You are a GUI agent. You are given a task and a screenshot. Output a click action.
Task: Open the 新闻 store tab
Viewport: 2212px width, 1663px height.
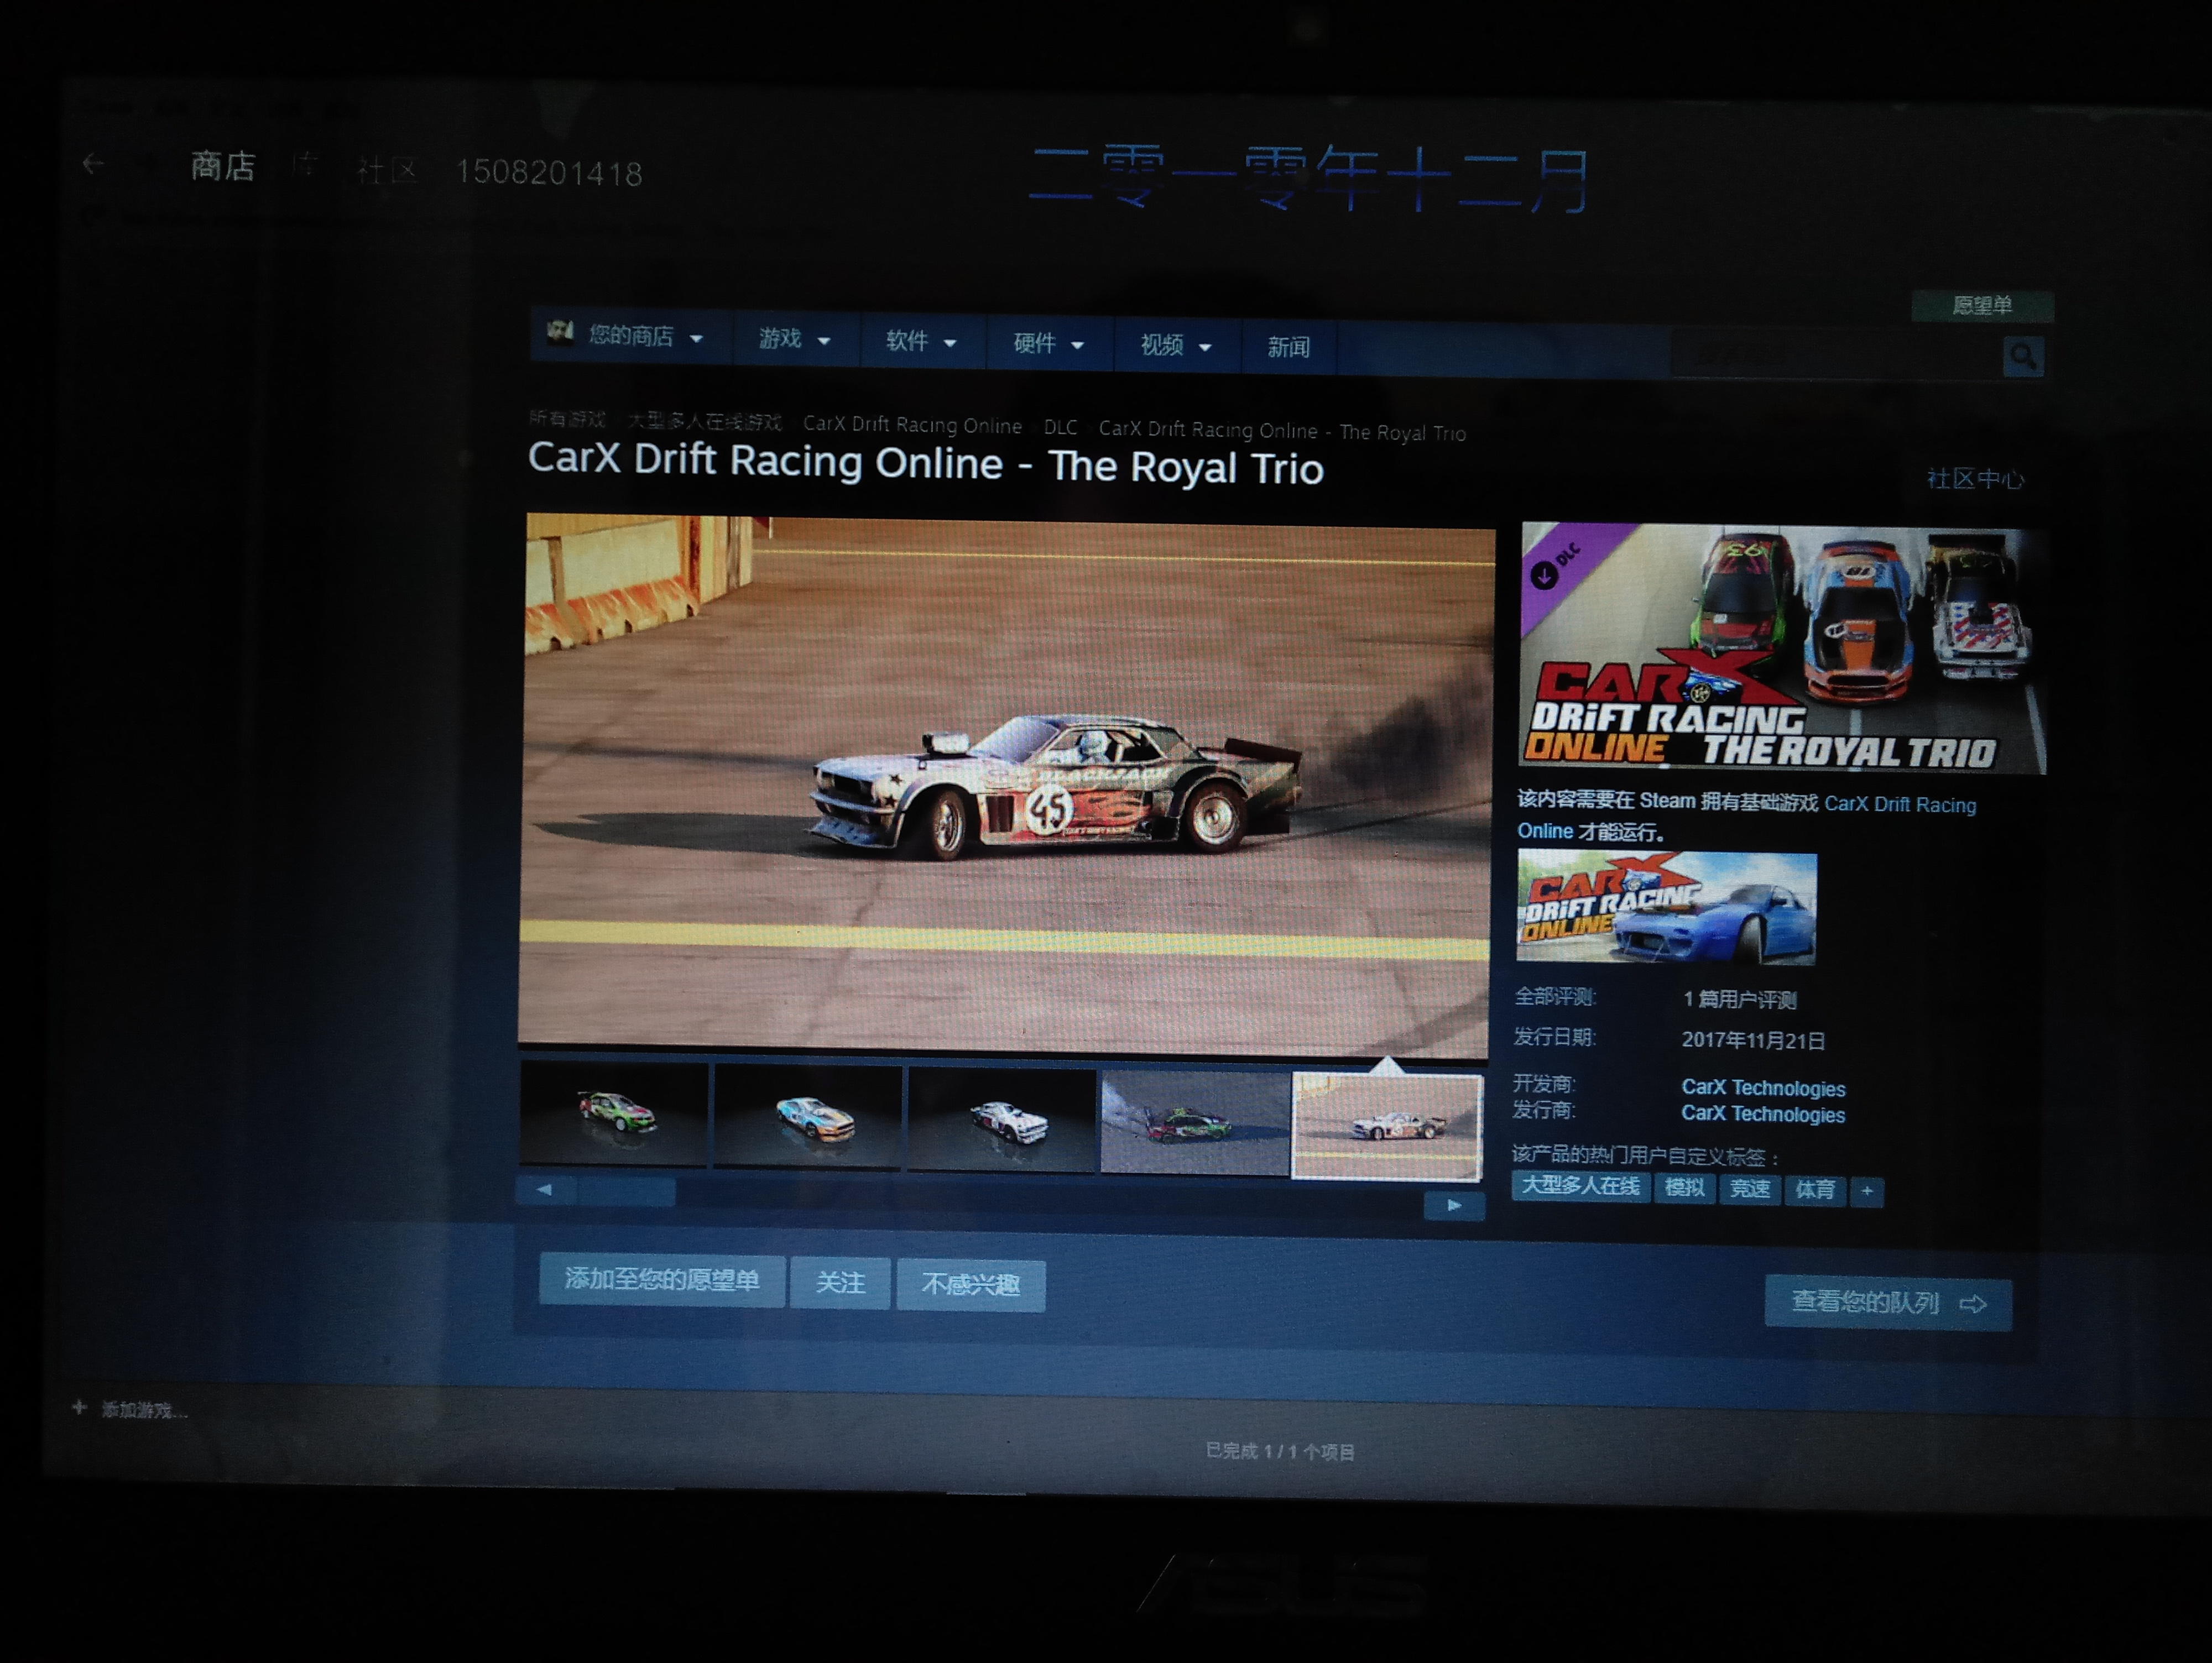(x=1288, y=347)
